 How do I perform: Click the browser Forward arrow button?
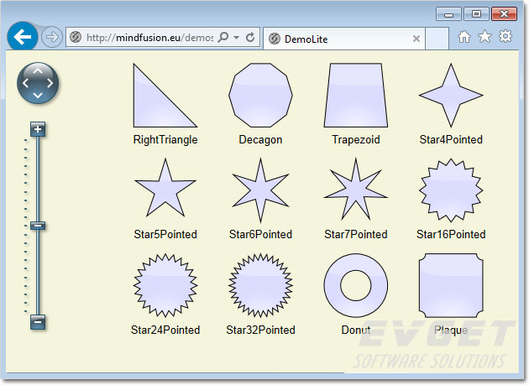51,37
